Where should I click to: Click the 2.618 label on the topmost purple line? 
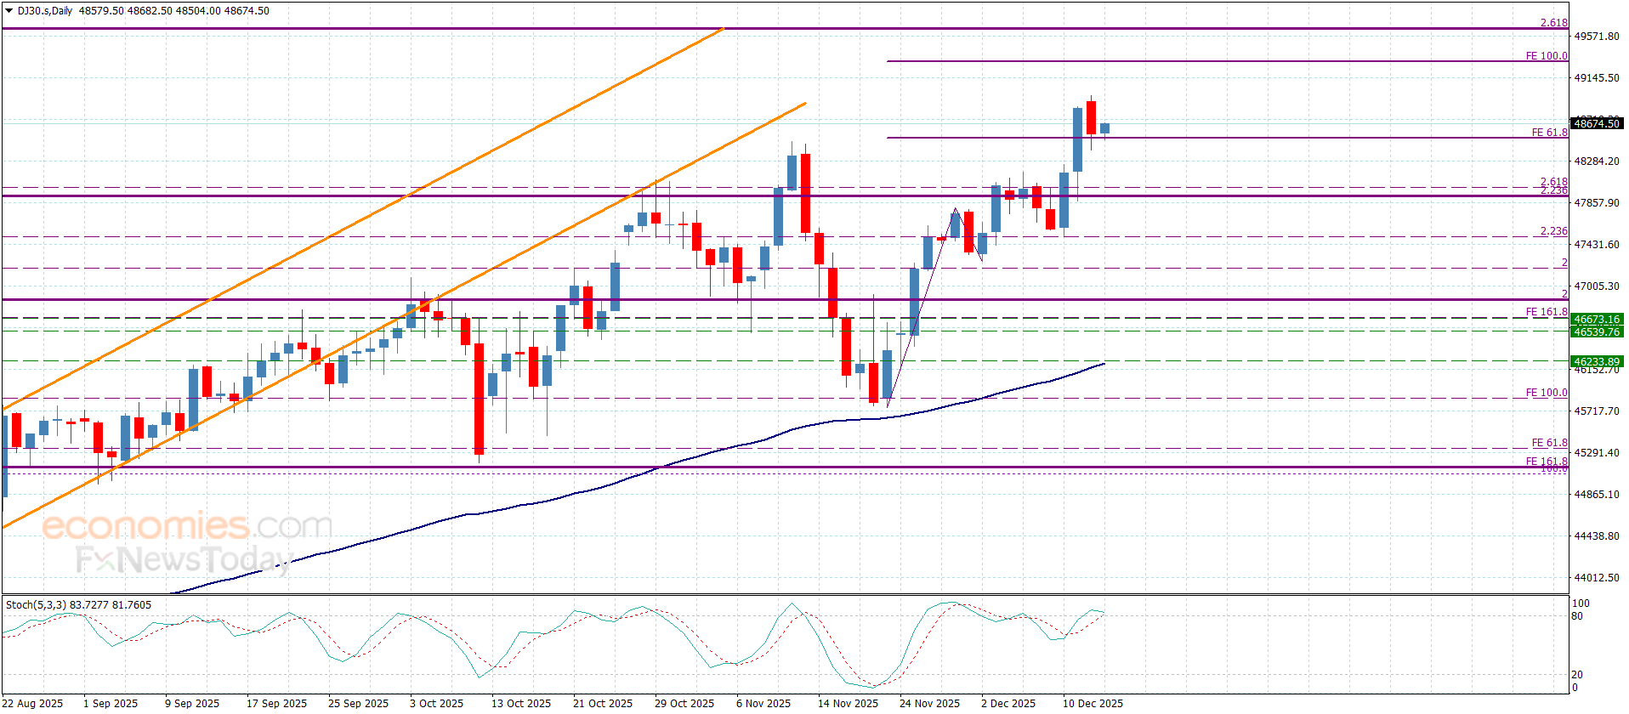point(1554,23)
